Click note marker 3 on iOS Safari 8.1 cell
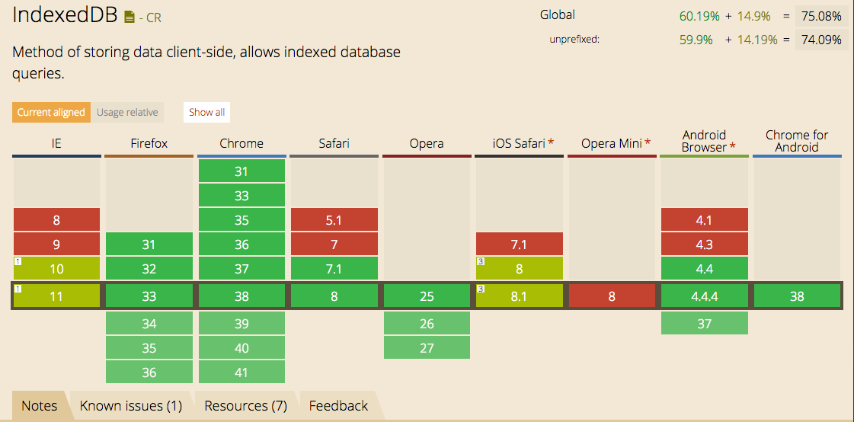The height and width of the screenshot is (422, 854). click(x=481, y=288)
